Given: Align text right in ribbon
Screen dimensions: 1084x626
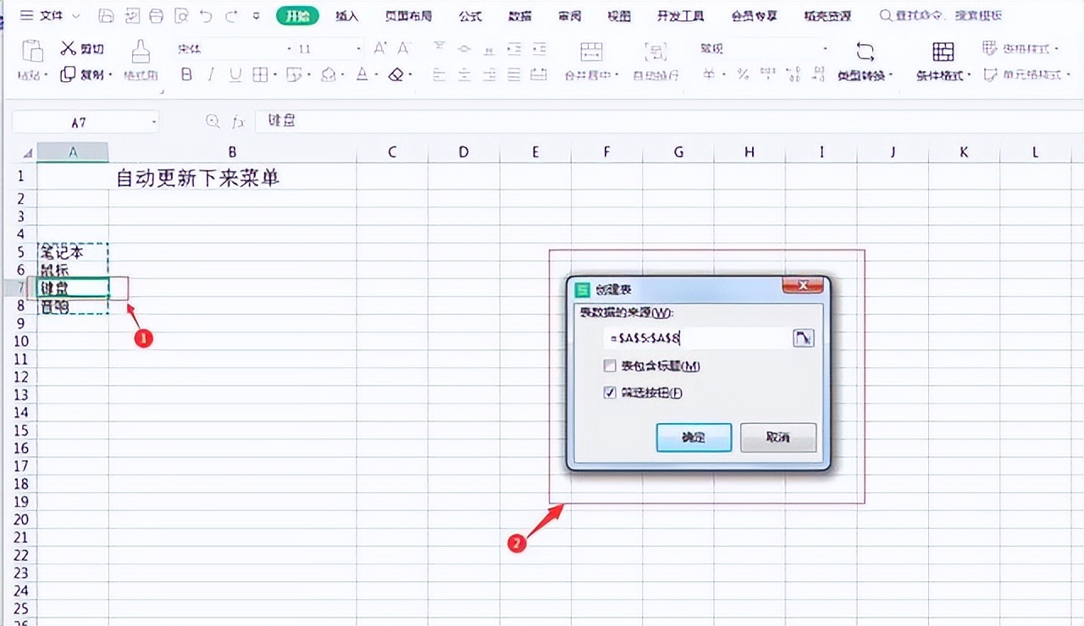Looking at the screenshot, I should (x=489, y=74).
